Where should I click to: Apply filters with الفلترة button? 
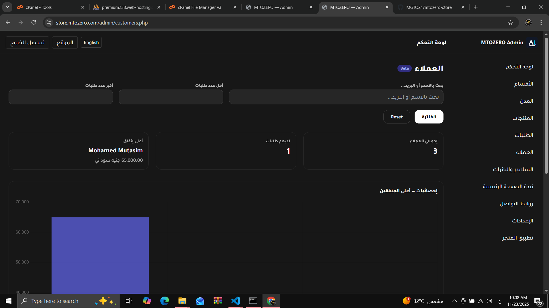tap(429, 117)
